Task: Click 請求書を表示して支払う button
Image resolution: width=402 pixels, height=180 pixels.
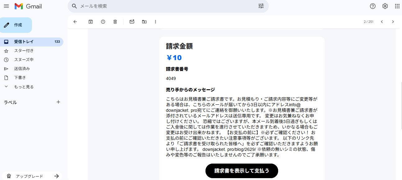Action: [x=242, y=171]
